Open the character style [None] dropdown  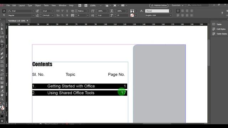[x=171, y=11]
